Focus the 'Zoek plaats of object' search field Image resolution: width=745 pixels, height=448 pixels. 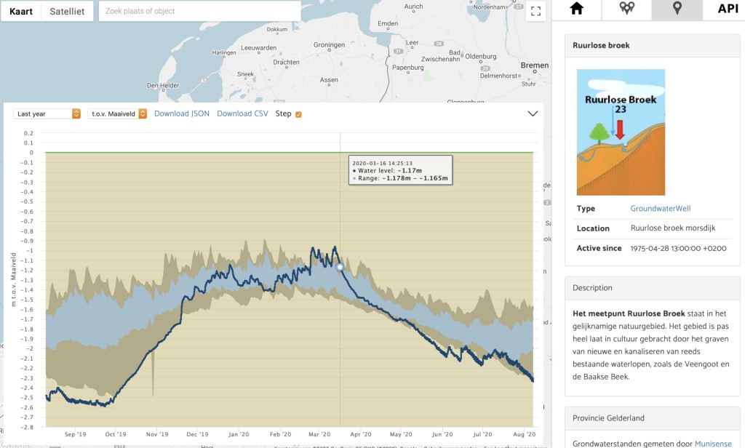click(x=200, y=11)
